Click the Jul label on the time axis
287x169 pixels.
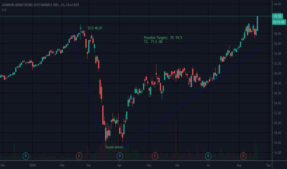pos(208,165)
